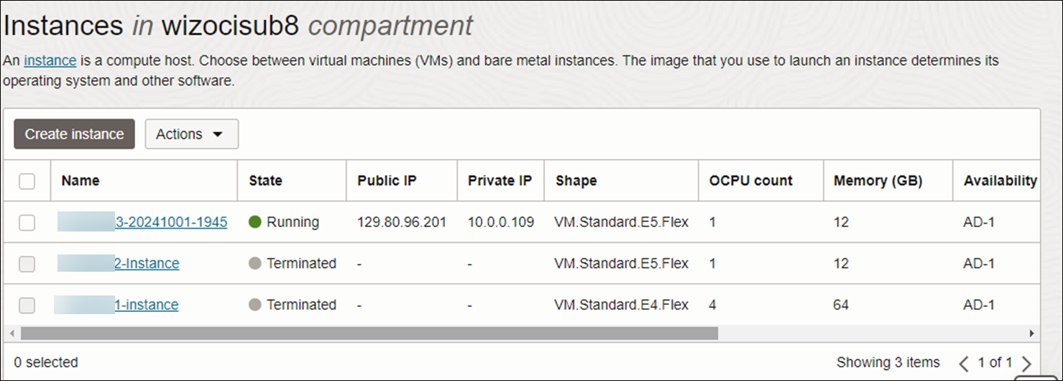Go to the previous page arrow

coord(965,363)
